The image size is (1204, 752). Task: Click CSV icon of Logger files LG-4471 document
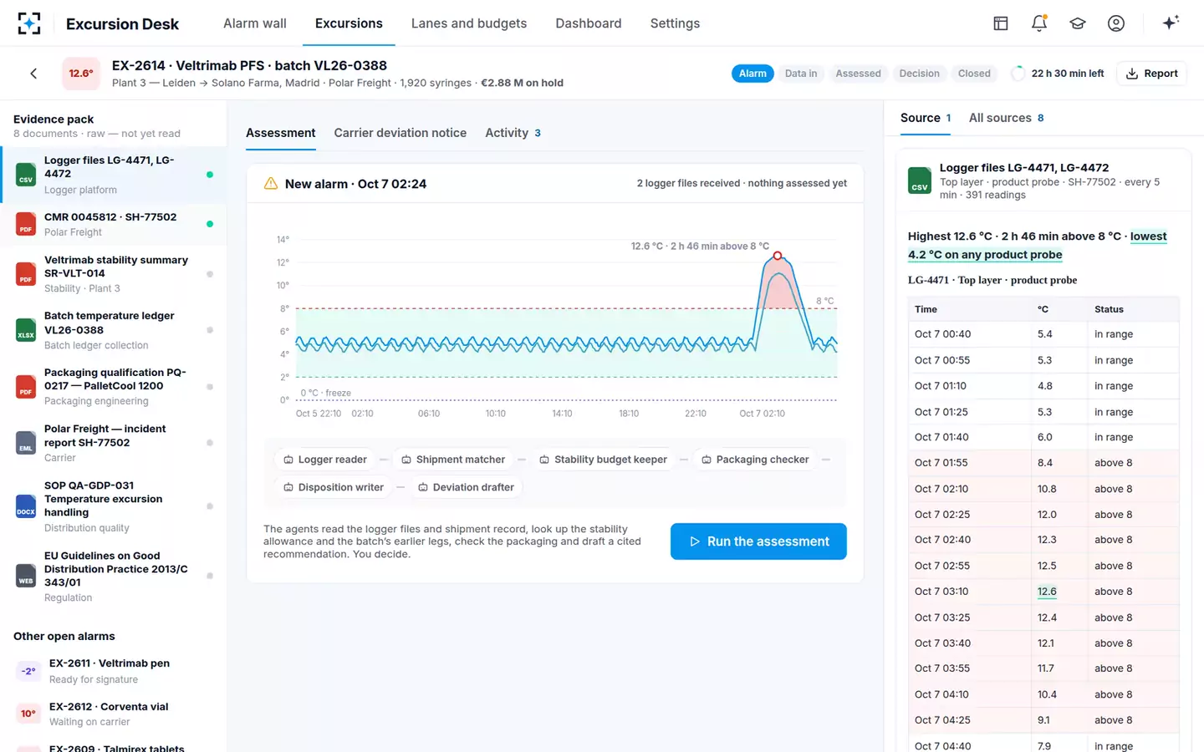tap(26, 175)
